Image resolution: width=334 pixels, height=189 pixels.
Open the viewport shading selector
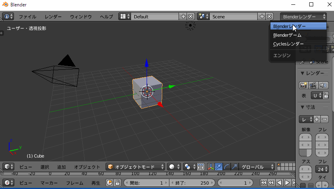point(174,167)
